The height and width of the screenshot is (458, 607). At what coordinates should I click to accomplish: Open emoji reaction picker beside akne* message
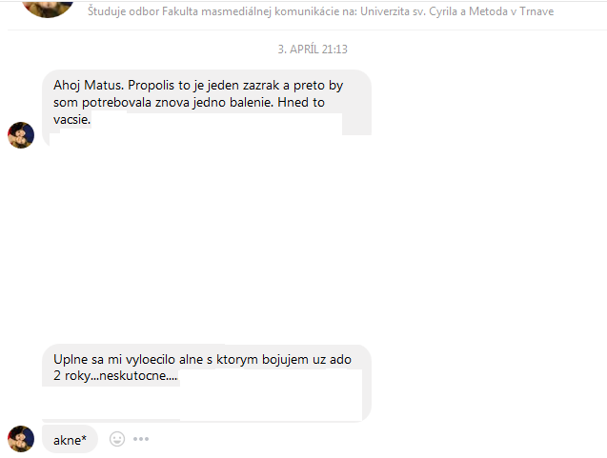click(117, 439)
